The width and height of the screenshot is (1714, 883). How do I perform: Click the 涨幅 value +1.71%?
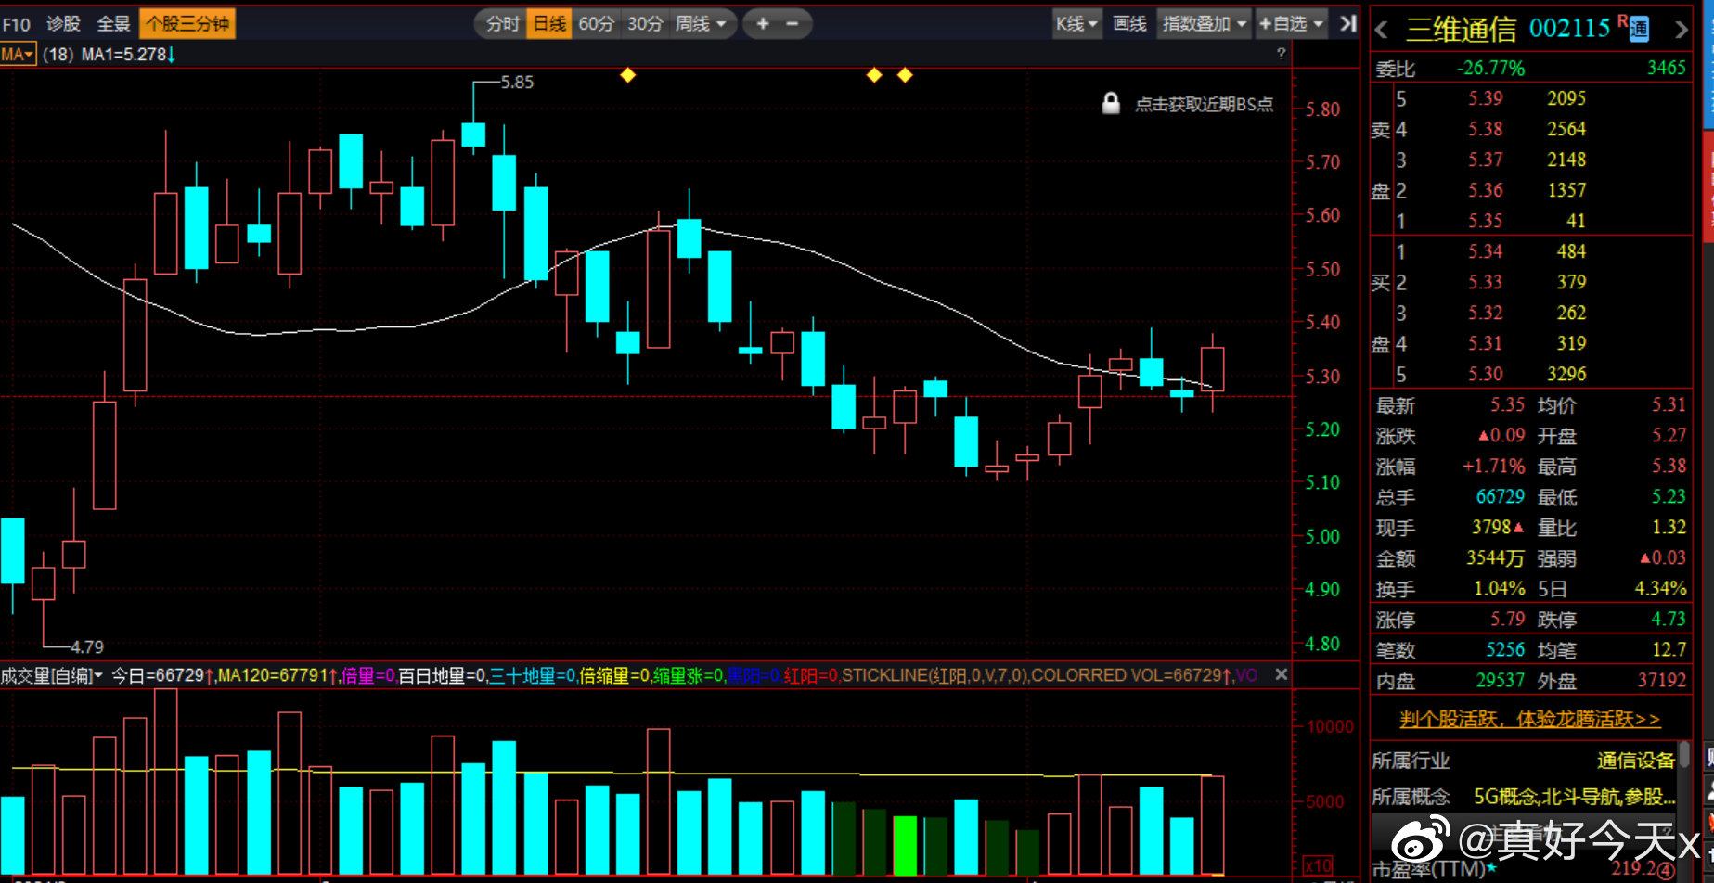point(1493,466)
